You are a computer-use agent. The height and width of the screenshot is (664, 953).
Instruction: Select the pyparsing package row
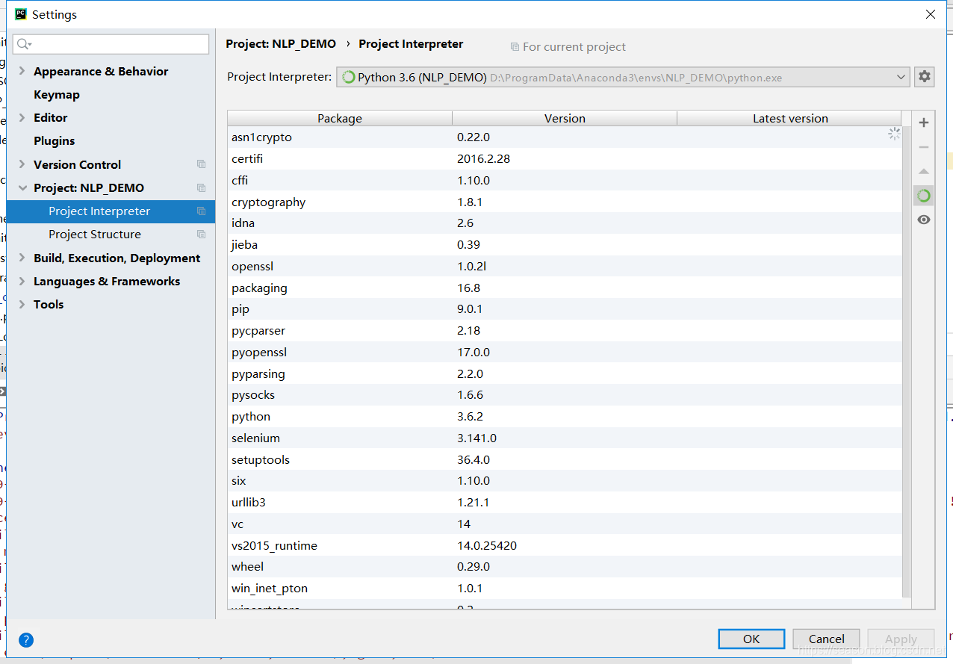(x=565, y=373)
